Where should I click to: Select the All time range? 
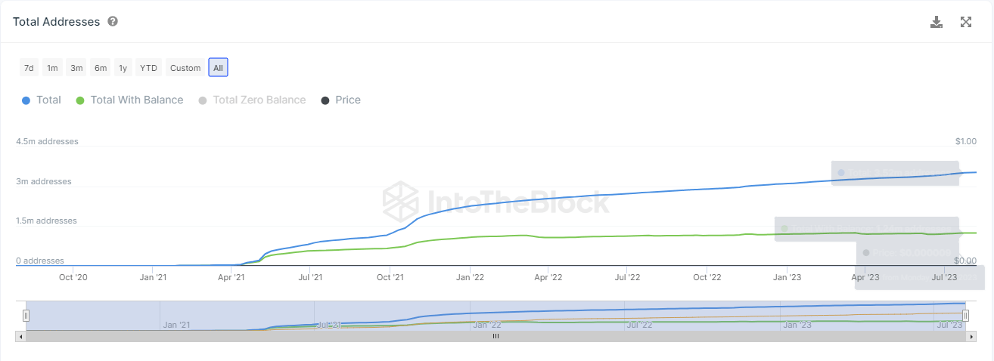tap(218, 68)
